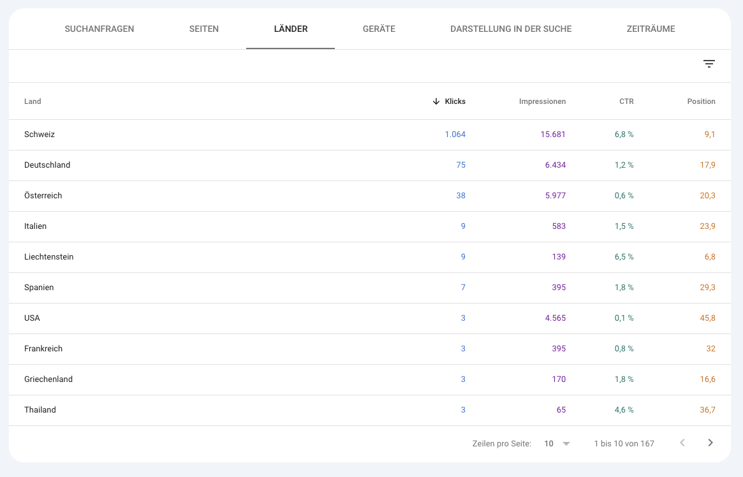Click the 15.681 impressions value
Screen dimensions: 743x477
tap(553, 135)
